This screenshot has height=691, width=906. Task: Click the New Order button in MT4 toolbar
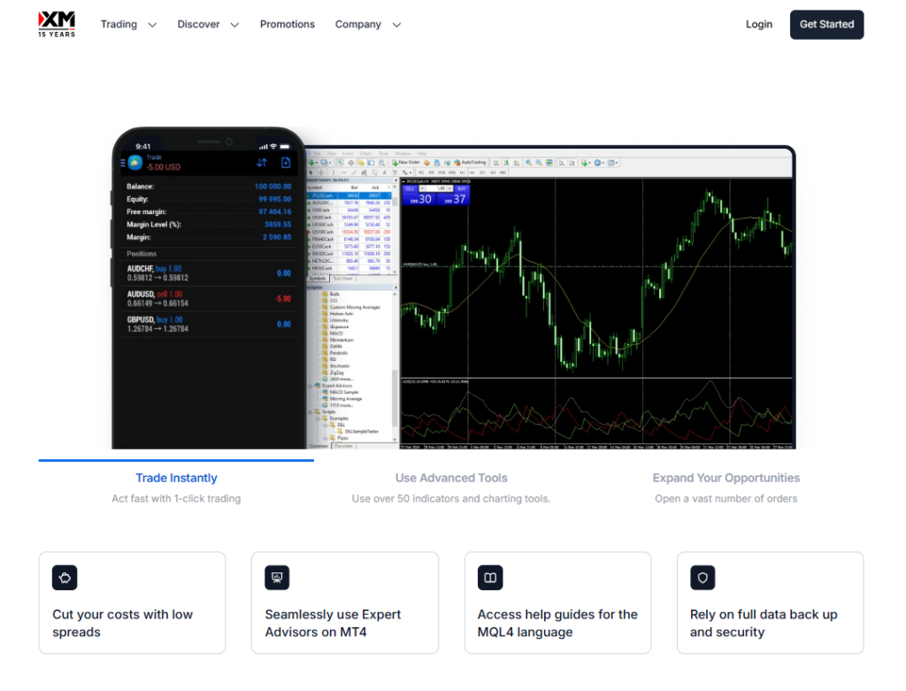click(406, 163)
